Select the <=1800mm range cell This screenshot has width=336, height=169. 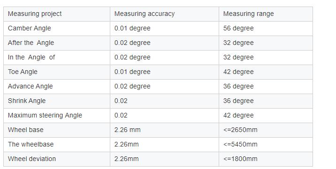coord(266,159)
